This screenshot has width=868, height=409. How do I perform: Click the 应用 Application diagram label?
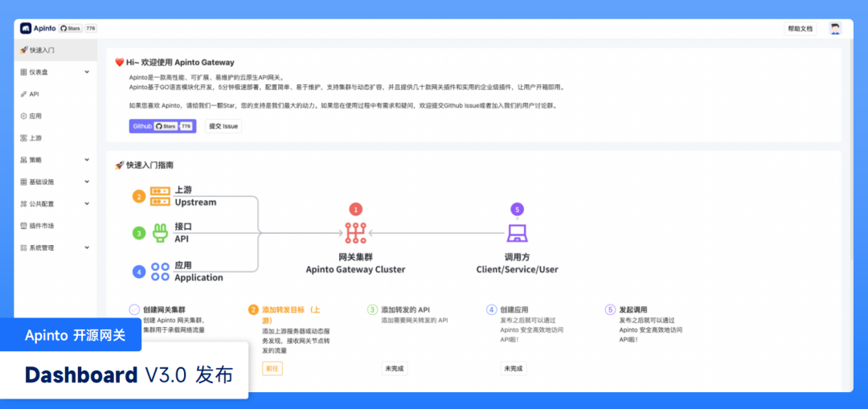pos(199,271)
